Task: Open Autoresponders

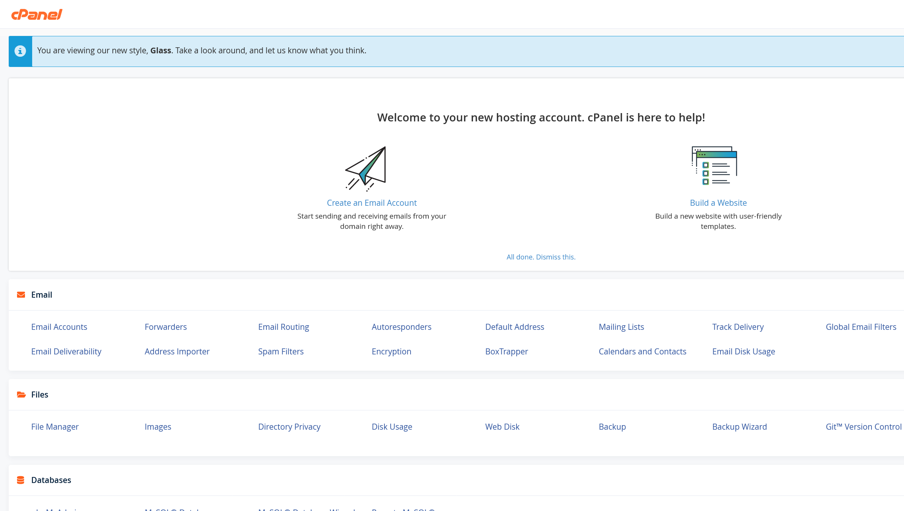Action: (401, 327)
